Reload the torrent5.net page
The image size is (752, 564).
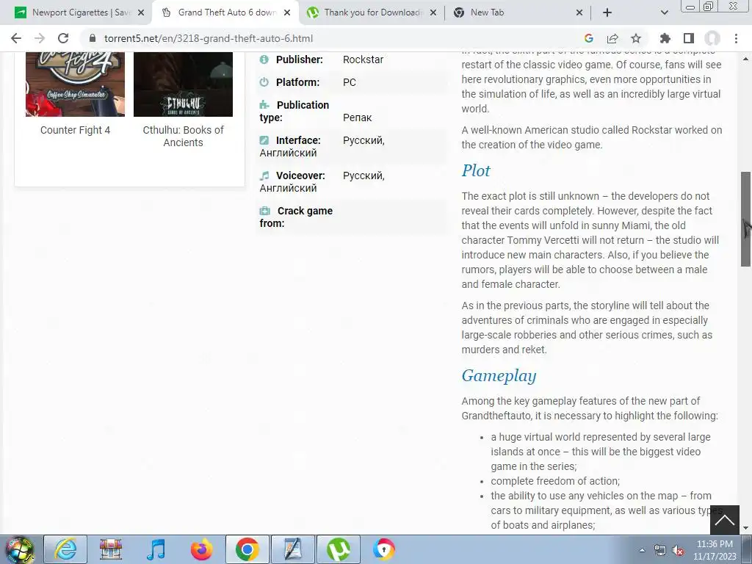click(63, 38)
